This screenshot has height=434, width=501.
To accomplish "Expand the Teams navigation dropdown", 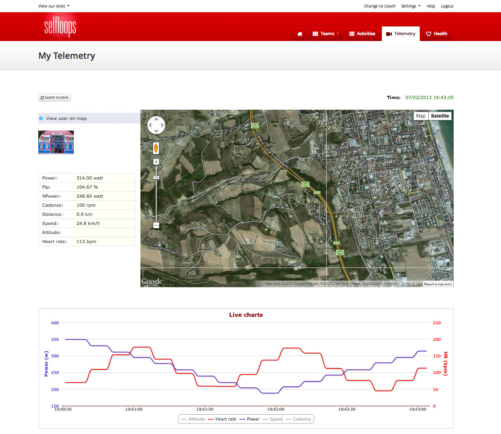I will [325, 34].
